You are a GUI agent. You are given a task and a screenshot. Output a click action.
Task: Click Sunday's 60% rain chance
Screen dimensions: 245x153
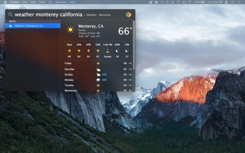pyautogui.click(x=104, y=75)
